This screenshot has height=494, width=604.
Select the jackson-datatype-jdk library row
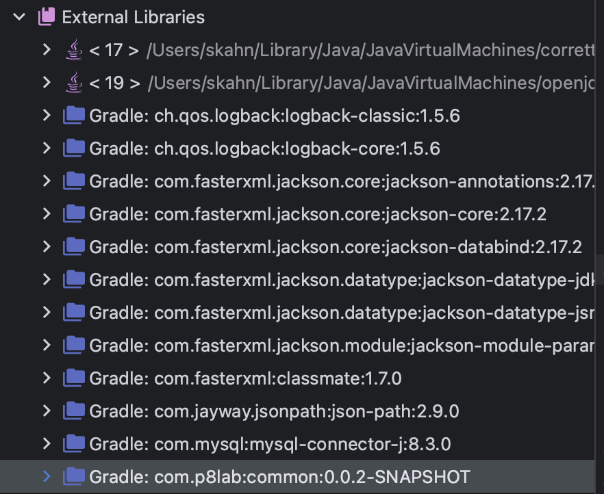pos(297,280)
